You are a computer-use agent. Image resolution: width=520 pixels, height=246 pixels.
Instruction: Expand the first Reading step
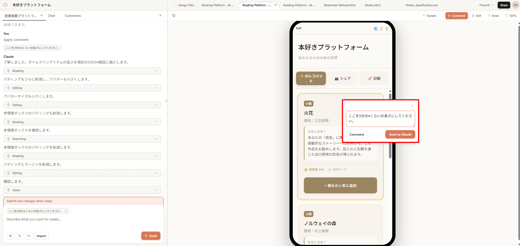(x=82, y=71)
